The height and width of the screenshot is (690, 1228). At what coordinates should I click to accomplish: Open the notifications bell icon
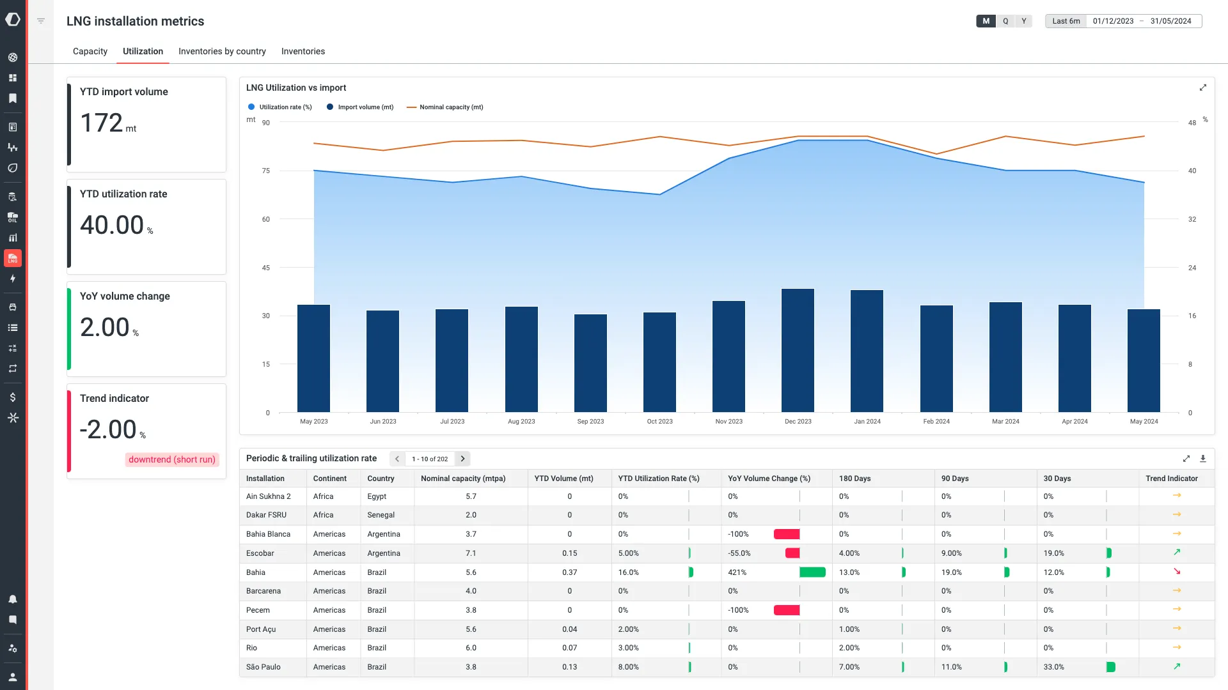pos(13,599)
